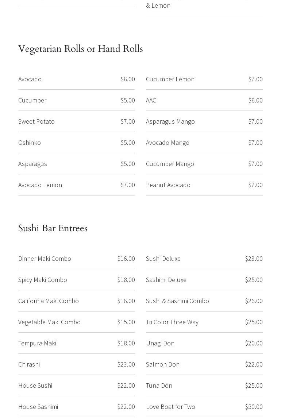Select the Tri Color Three Way entree
This screenshot has width=281, height=418.
172,322
